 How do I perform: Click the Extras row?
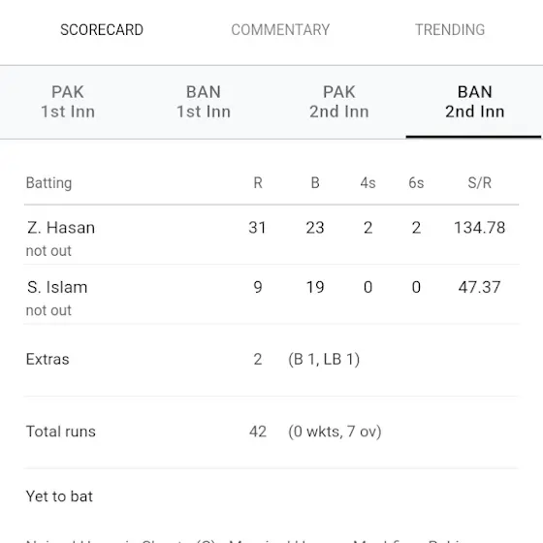tap(271, 360)
